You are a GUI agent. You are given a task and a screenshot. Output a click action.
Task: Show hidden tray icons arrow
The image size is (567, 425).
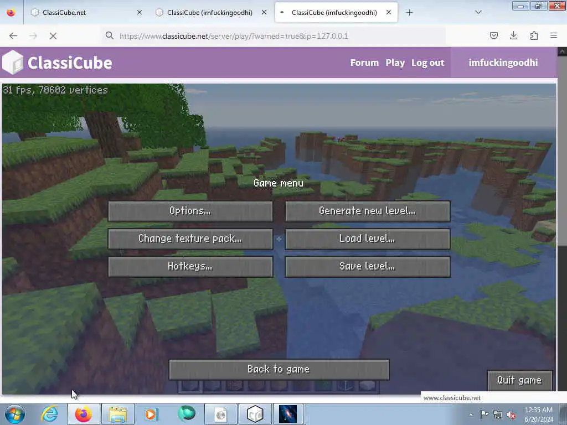(471, 414)
